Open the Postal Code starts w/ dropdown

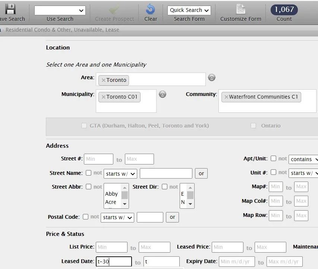117,217
